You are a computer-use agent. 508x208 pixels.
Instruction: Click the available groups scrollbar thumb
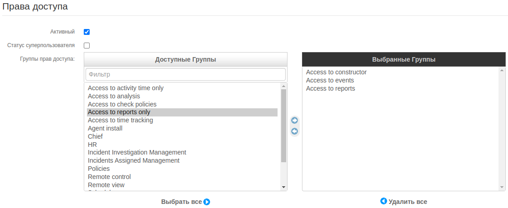point(283,126)
